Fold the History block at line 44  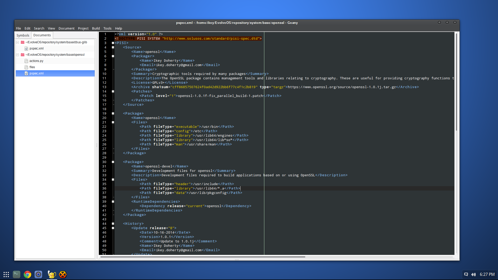113,224
